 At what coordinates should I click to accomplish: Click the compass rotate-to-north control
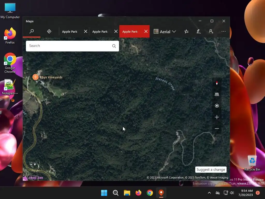[x=217, y=83]
